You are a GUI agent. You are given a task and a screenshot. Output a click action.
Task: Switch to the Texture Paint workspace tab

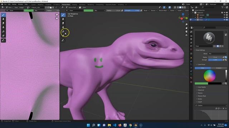[66, 5]
